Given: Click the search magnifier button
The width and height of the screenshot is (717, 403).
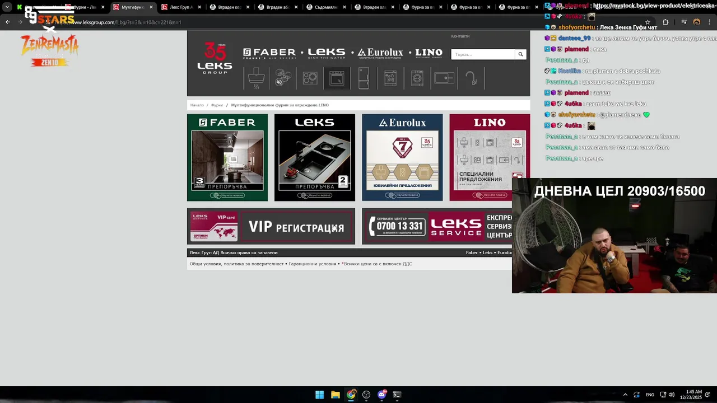Looking at the screenshot, I should point(520,54).
